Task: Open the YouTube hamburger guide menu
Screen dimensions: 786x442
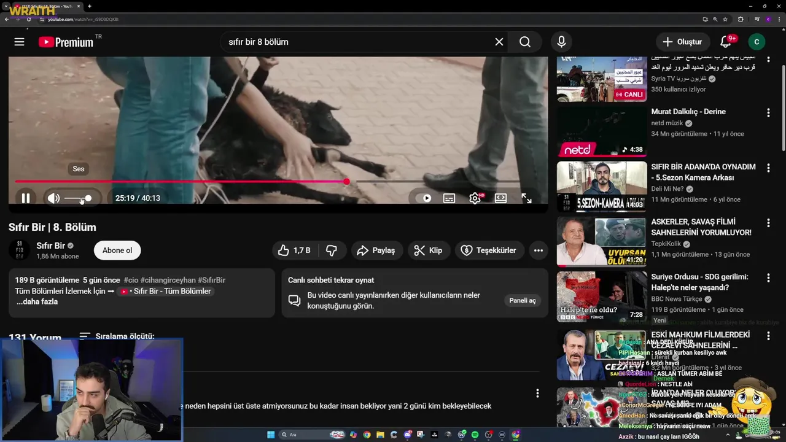Action: coord(19,42)
